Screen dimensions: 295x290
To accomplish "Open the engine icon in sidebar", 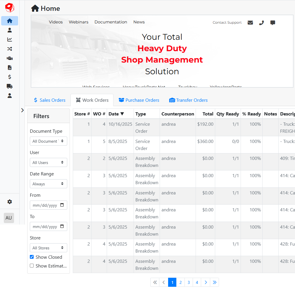I will tap(10, 58).
